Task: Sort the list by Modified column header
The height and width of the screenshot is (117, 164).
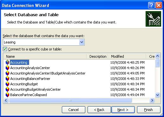Action: click(127, 56)
